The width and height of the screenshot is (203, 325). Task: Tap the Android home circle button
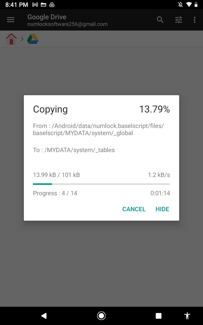tap(101, 316)
